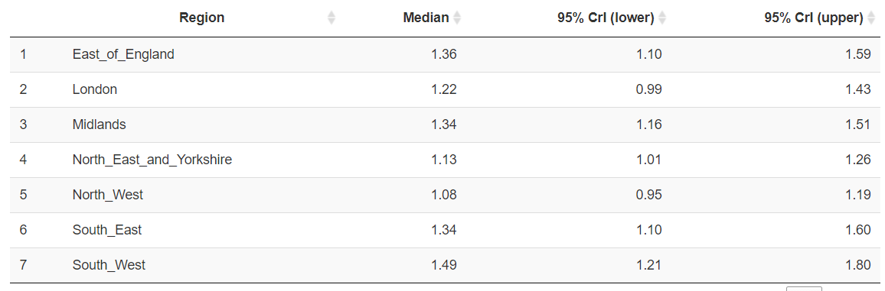Screen dimensions: 885x291
Task: Select the London row label
Action: 95,89
